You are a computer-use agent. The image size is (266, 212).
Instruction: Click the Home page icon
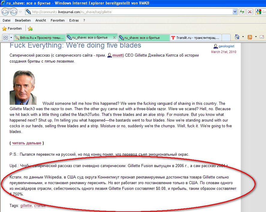click(237, 37)
